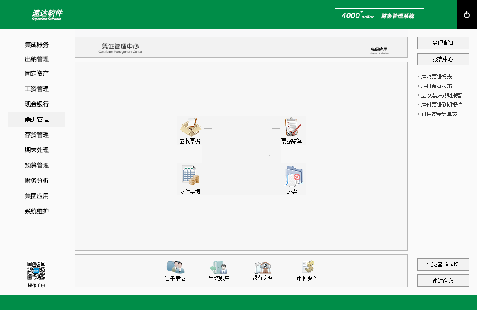The image size is (477, 310).
Task: Click the 操作手册 QR code
Action: click(x=36, y=271)
